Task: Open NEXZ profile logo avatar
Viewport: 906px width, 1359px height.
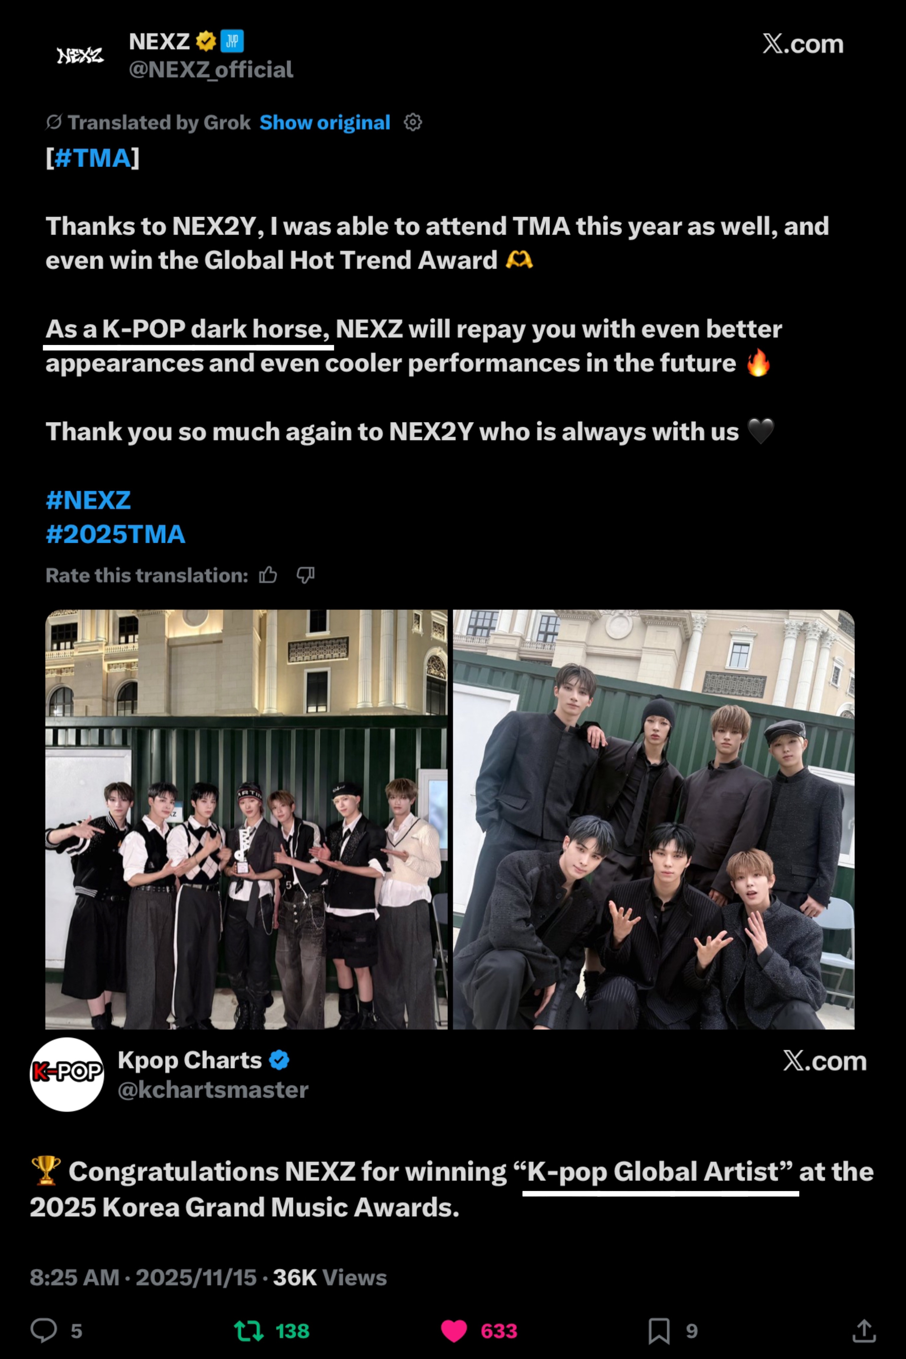Action: point(80,55)
